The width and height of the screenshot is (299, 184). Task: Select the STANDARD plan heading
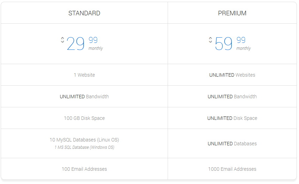[84, 13]
